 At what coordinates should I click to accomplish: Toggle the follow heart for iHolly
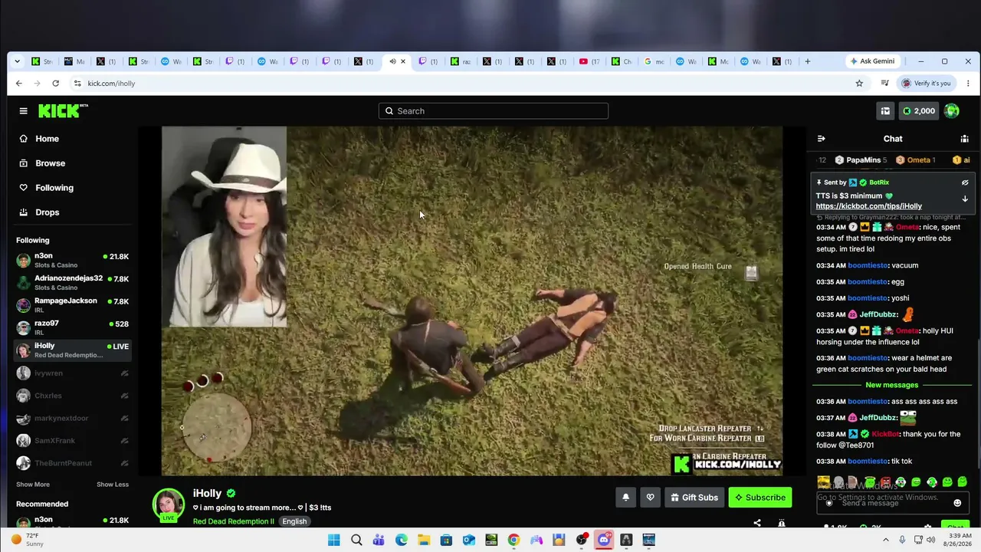[x=650, y=498]
